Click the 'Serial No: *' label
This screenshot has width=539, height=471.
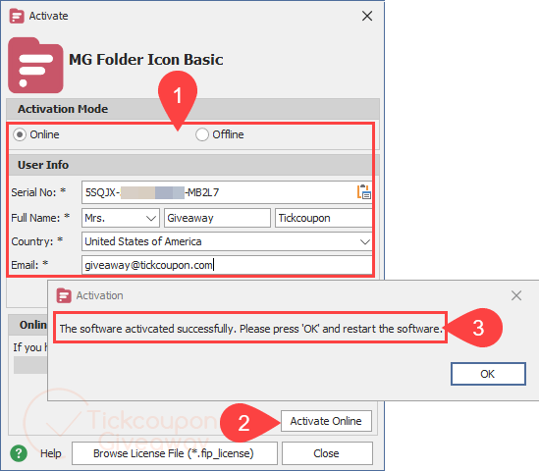coord(38,192)
